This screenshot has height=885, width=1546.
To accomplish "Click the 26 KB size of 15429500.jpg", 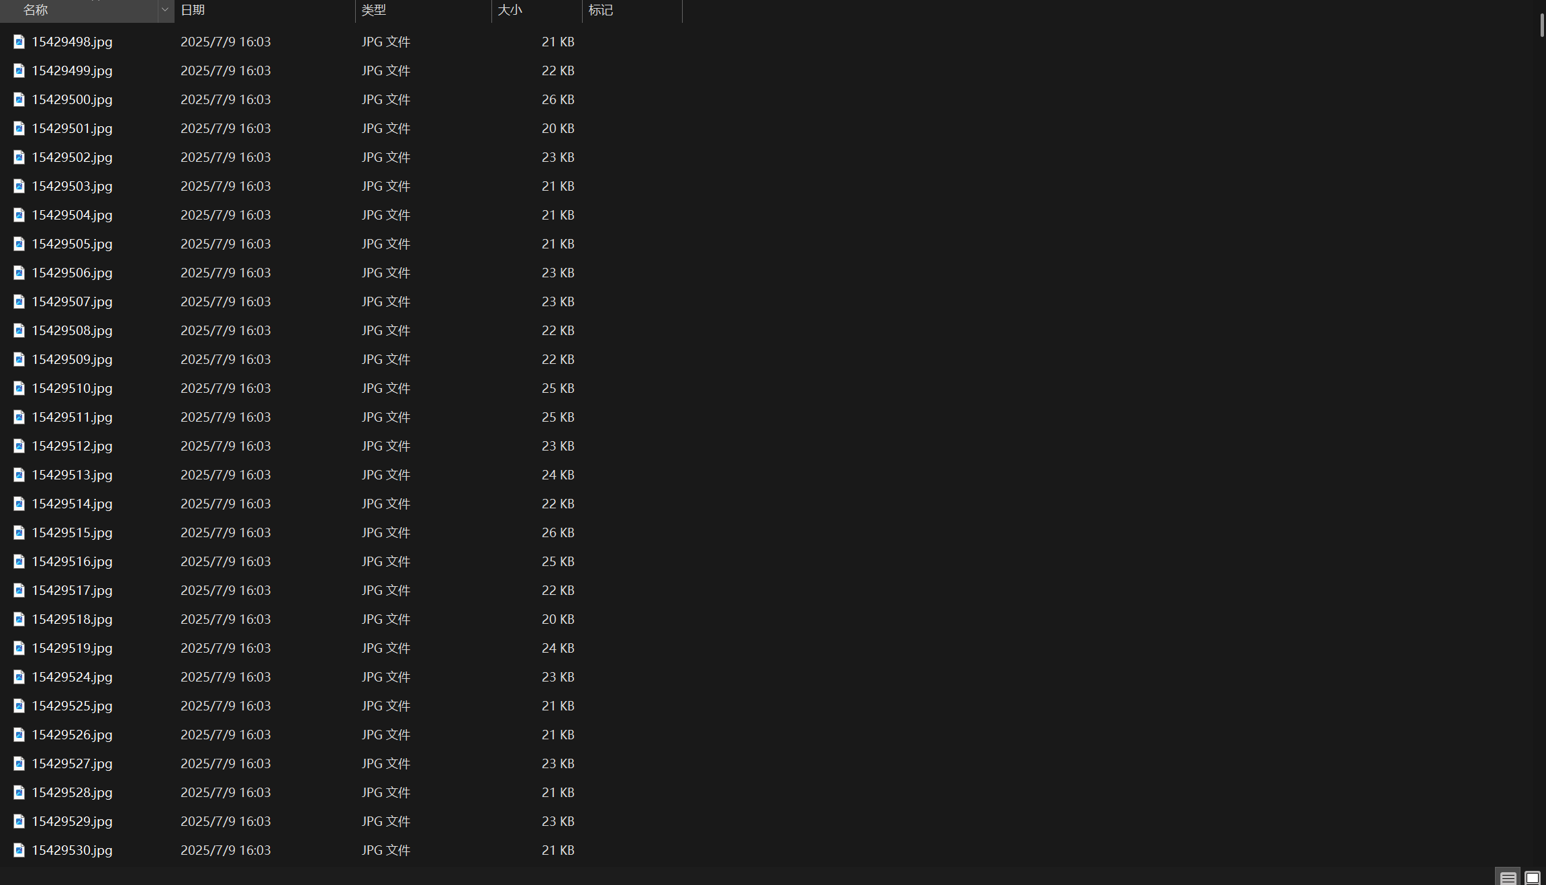I will (x=558, y=99).
